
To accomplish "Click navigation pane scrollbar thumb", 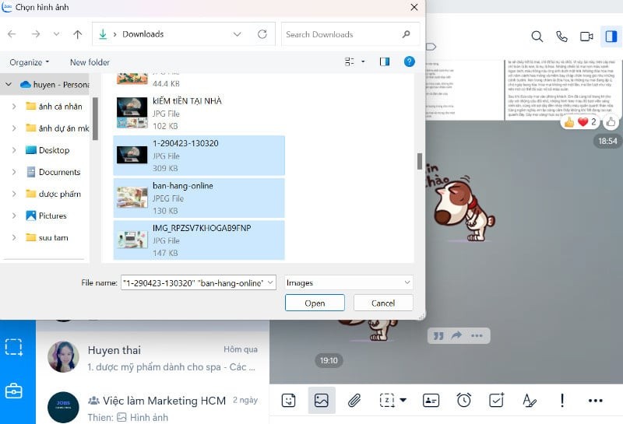I will coord(95,118).
